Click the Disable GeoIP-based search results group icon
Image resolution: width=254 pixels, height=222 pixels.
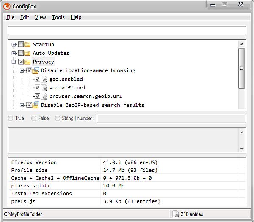[36, 105]
